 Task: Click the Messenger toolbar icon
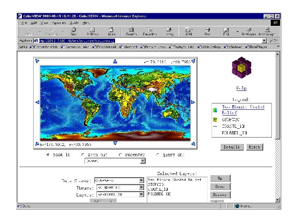click(267, 32)
